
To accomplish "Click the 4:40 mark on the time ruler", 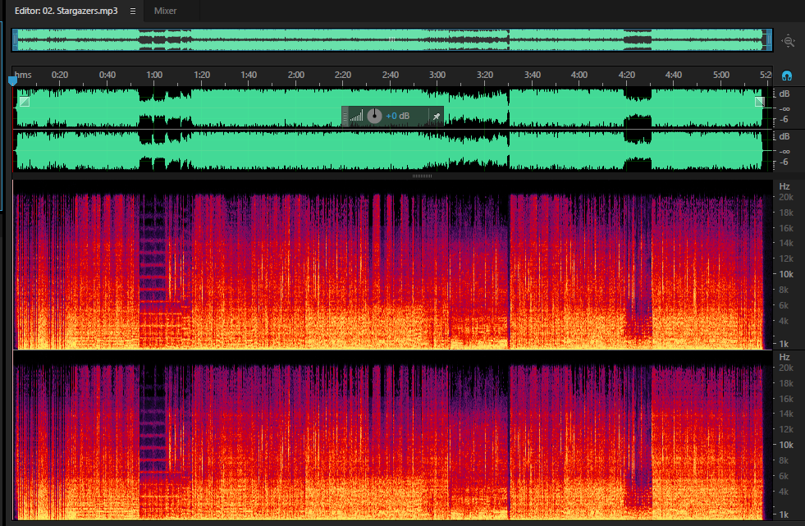I will [674, 75].
